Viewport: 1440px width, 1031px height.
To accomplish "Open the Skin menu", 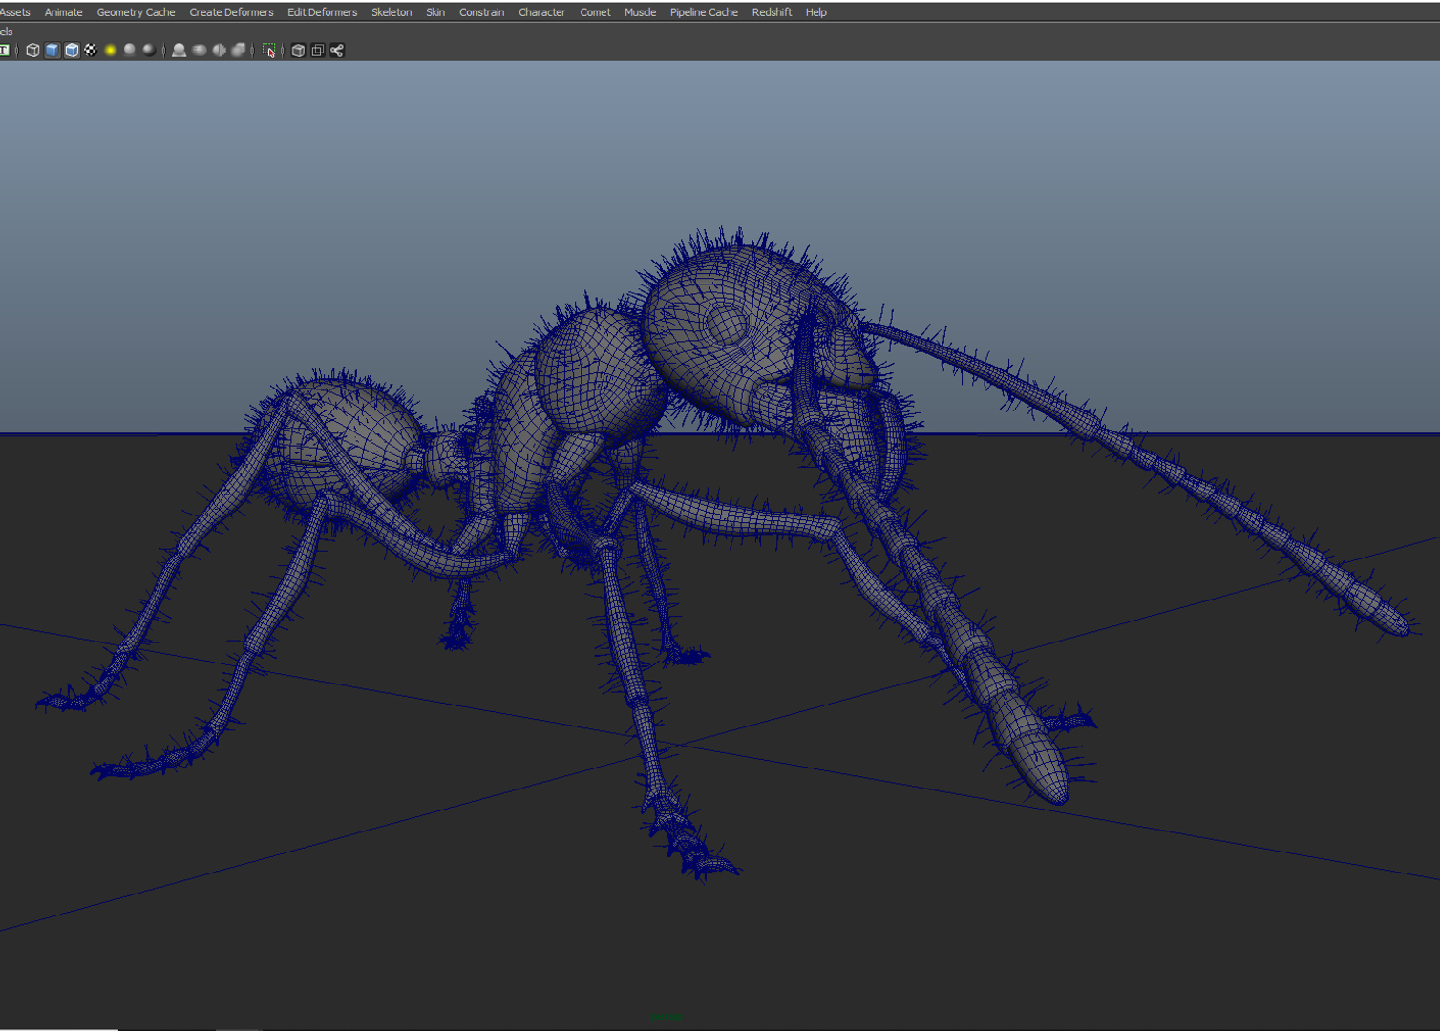I will tap(435, 12).
